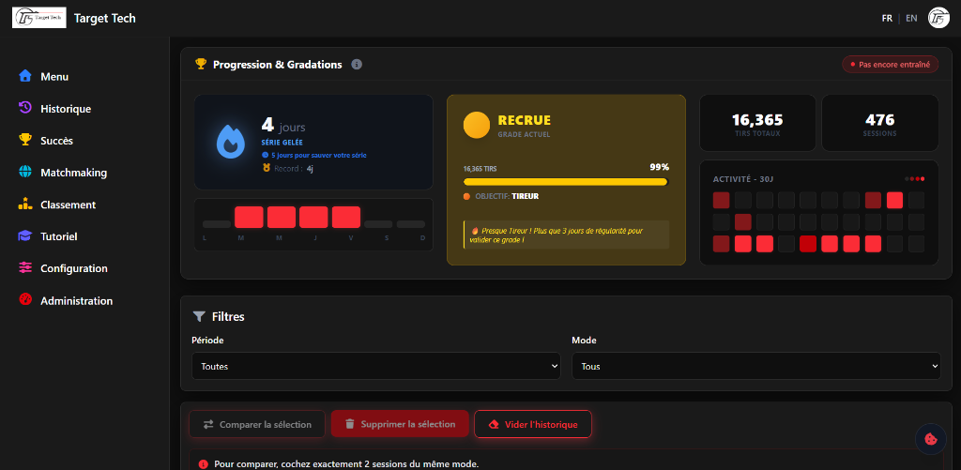
Task: Switch language to EN
Action: click(911, 19)
